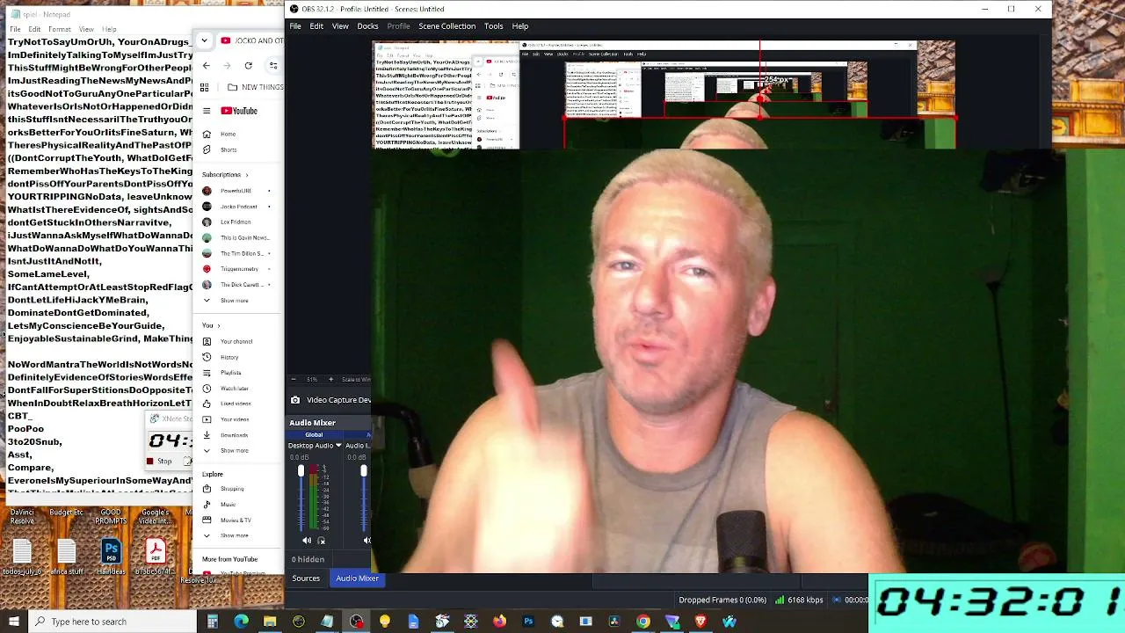Reload the browser page
The image size is (1125, 633).
click(x=249, y=66)
